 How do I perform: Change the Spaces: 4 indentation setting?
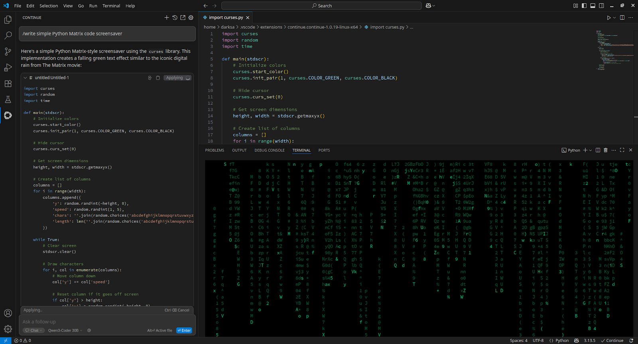pos(518,340)
